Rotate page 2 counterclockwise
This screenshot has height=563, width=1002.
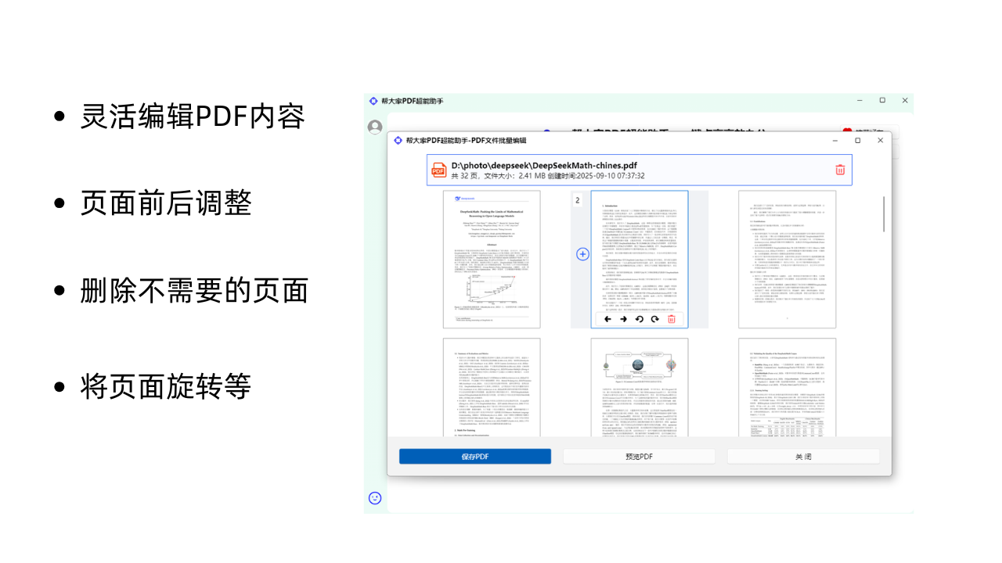point(640,319)
